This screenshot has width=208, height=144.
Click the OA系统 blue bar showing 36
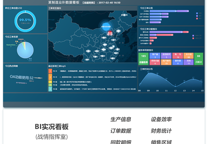coord(163,11)
